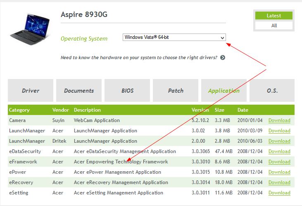This screenshot has height=206, width=302.
Task: Select the Camera category cell
Action: click(x=17, y=120)
